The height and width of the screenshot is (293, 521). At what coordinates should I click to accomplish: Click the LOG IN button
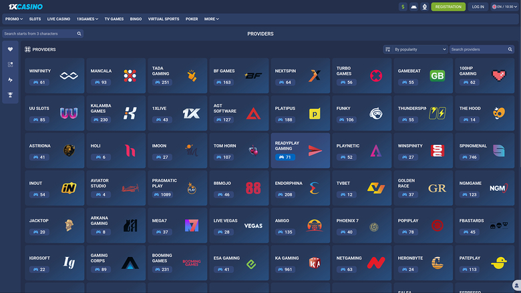478,7
